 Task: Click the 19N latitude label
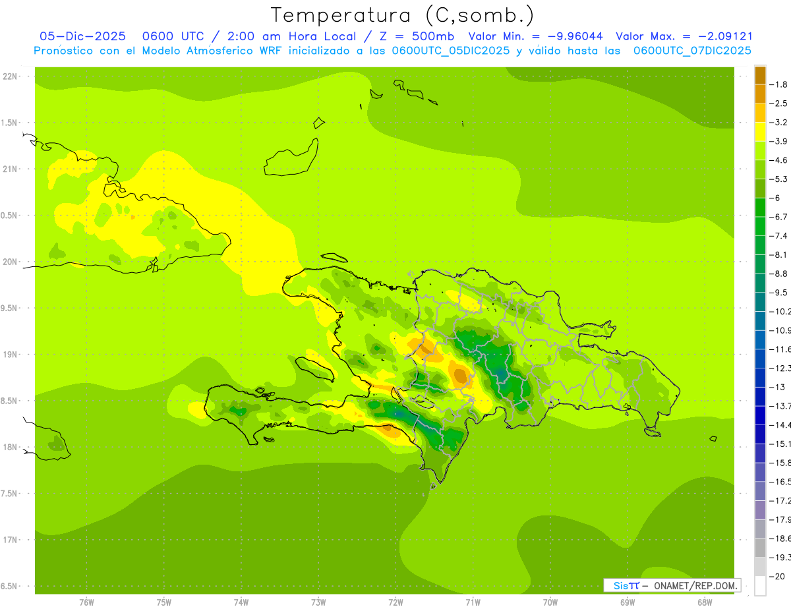coord(10,355)
